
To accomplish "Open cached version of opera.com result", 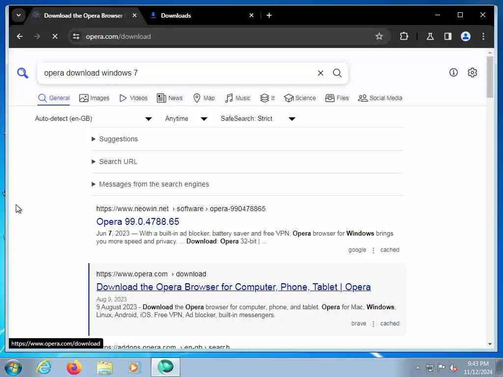I will pyautogui.click(x=390, y=323).
